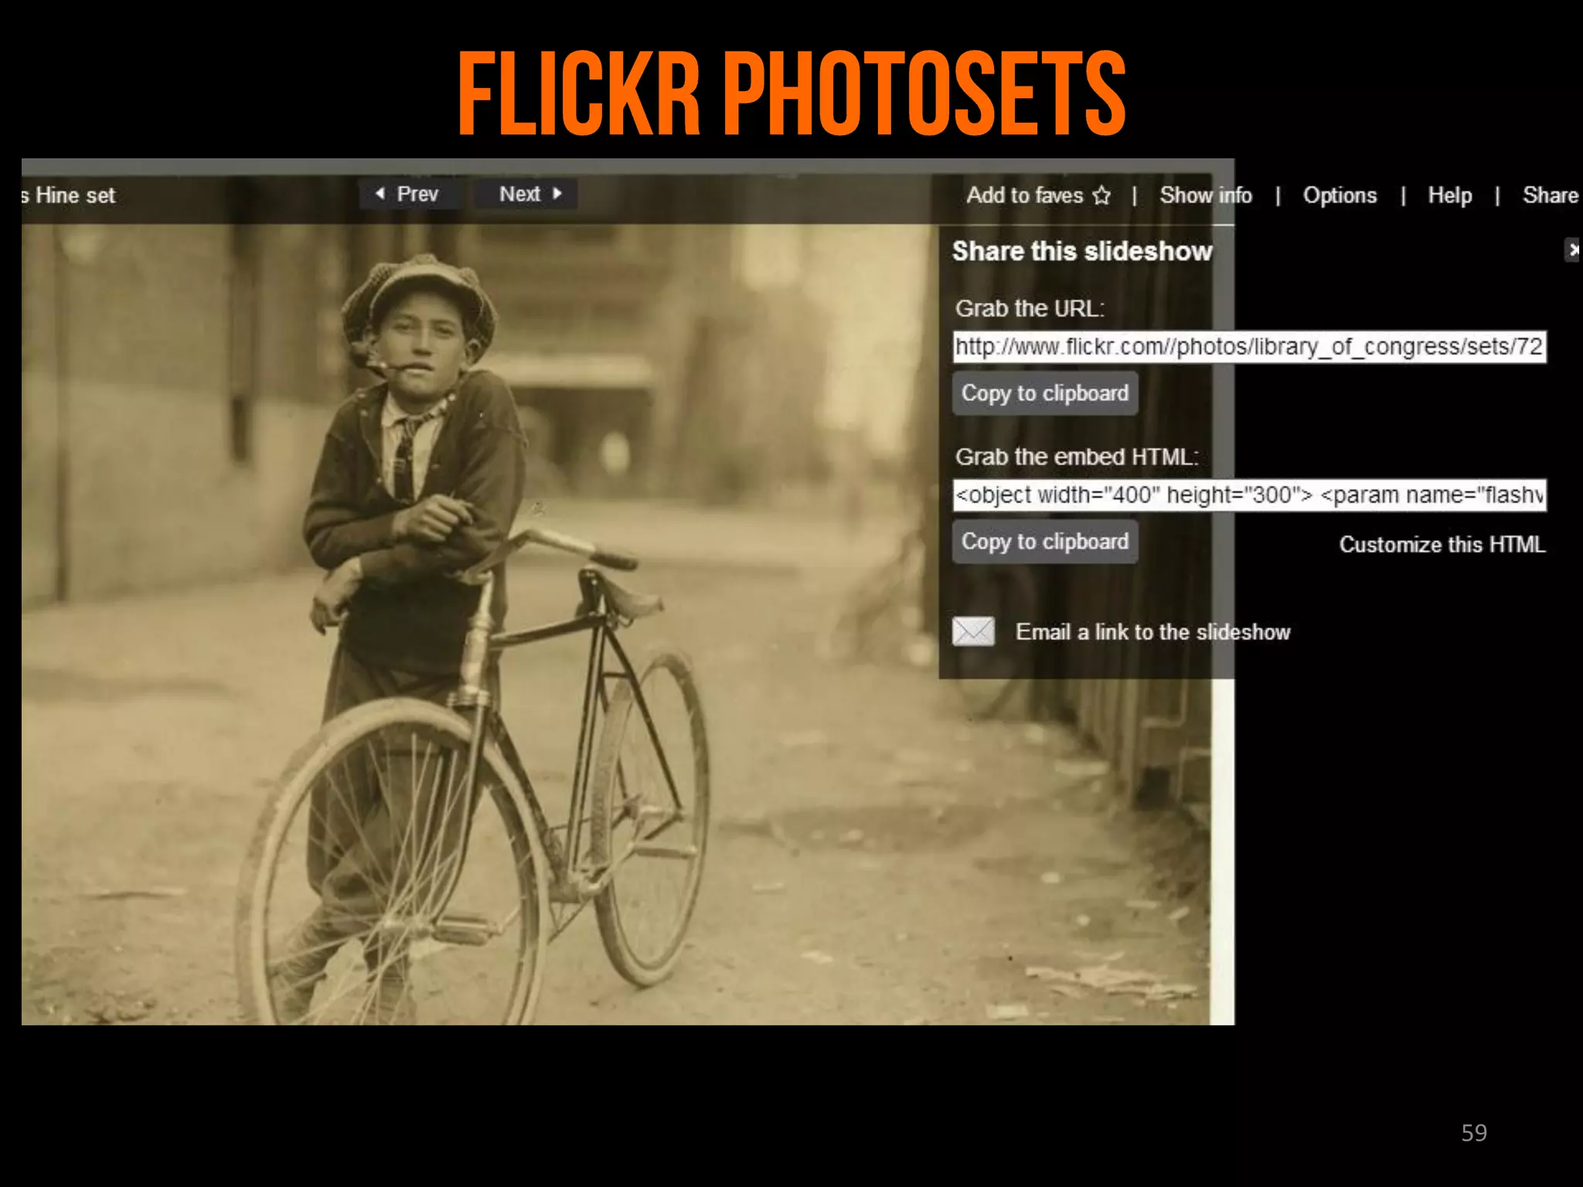This screenshot has width=1583, height=1187.
Task: Open the Hine set link
Action: point(70,196)
